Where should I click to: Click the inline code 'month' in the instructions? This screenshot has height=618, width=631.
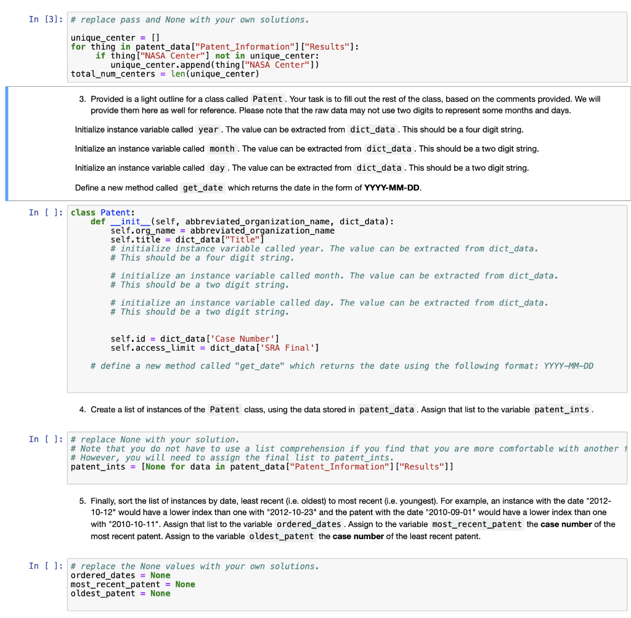pos(222,149)
